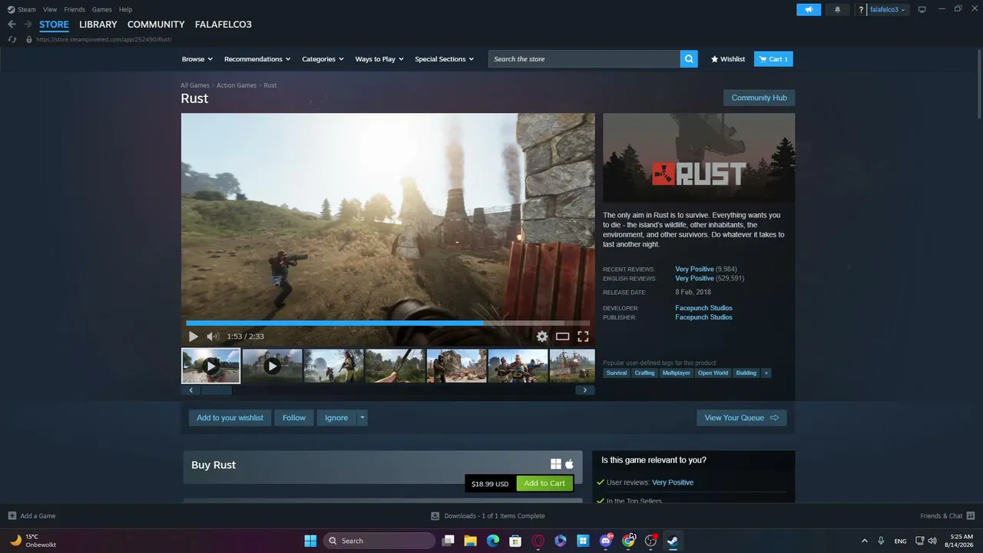Expand the Browse dropdown menu
Image resolution: width=983 pixels, height=553 pixels.
(197, 59)
